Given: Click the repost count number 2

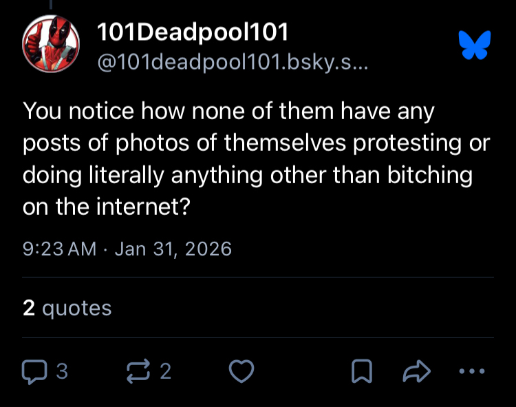Looking at the screenshot, I should pyautogui.click(x=165, y=372).
